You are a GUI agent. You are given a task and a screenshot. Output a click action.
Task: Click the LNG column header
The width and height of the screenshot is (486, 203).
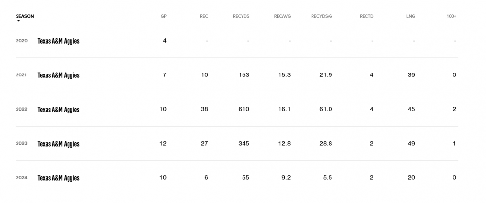click(x=411, y=16)
